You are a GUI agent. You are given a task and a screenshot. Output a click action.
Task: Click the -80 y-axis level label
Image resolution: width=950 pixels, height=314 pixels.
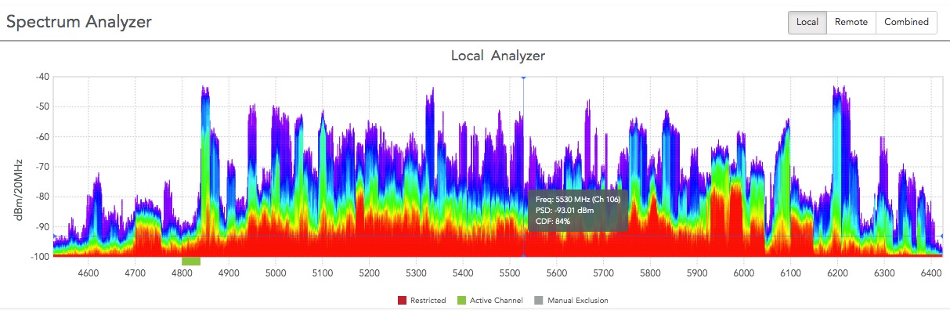click(42, 197)
